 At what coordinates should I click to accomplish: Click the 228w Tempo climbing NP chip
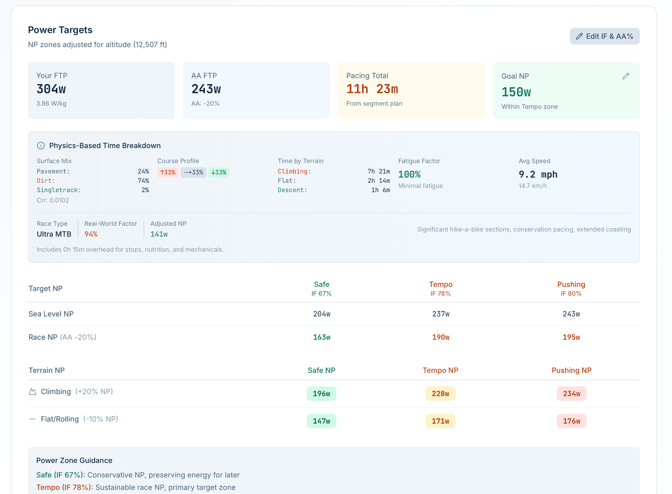(x=440, y=394)
